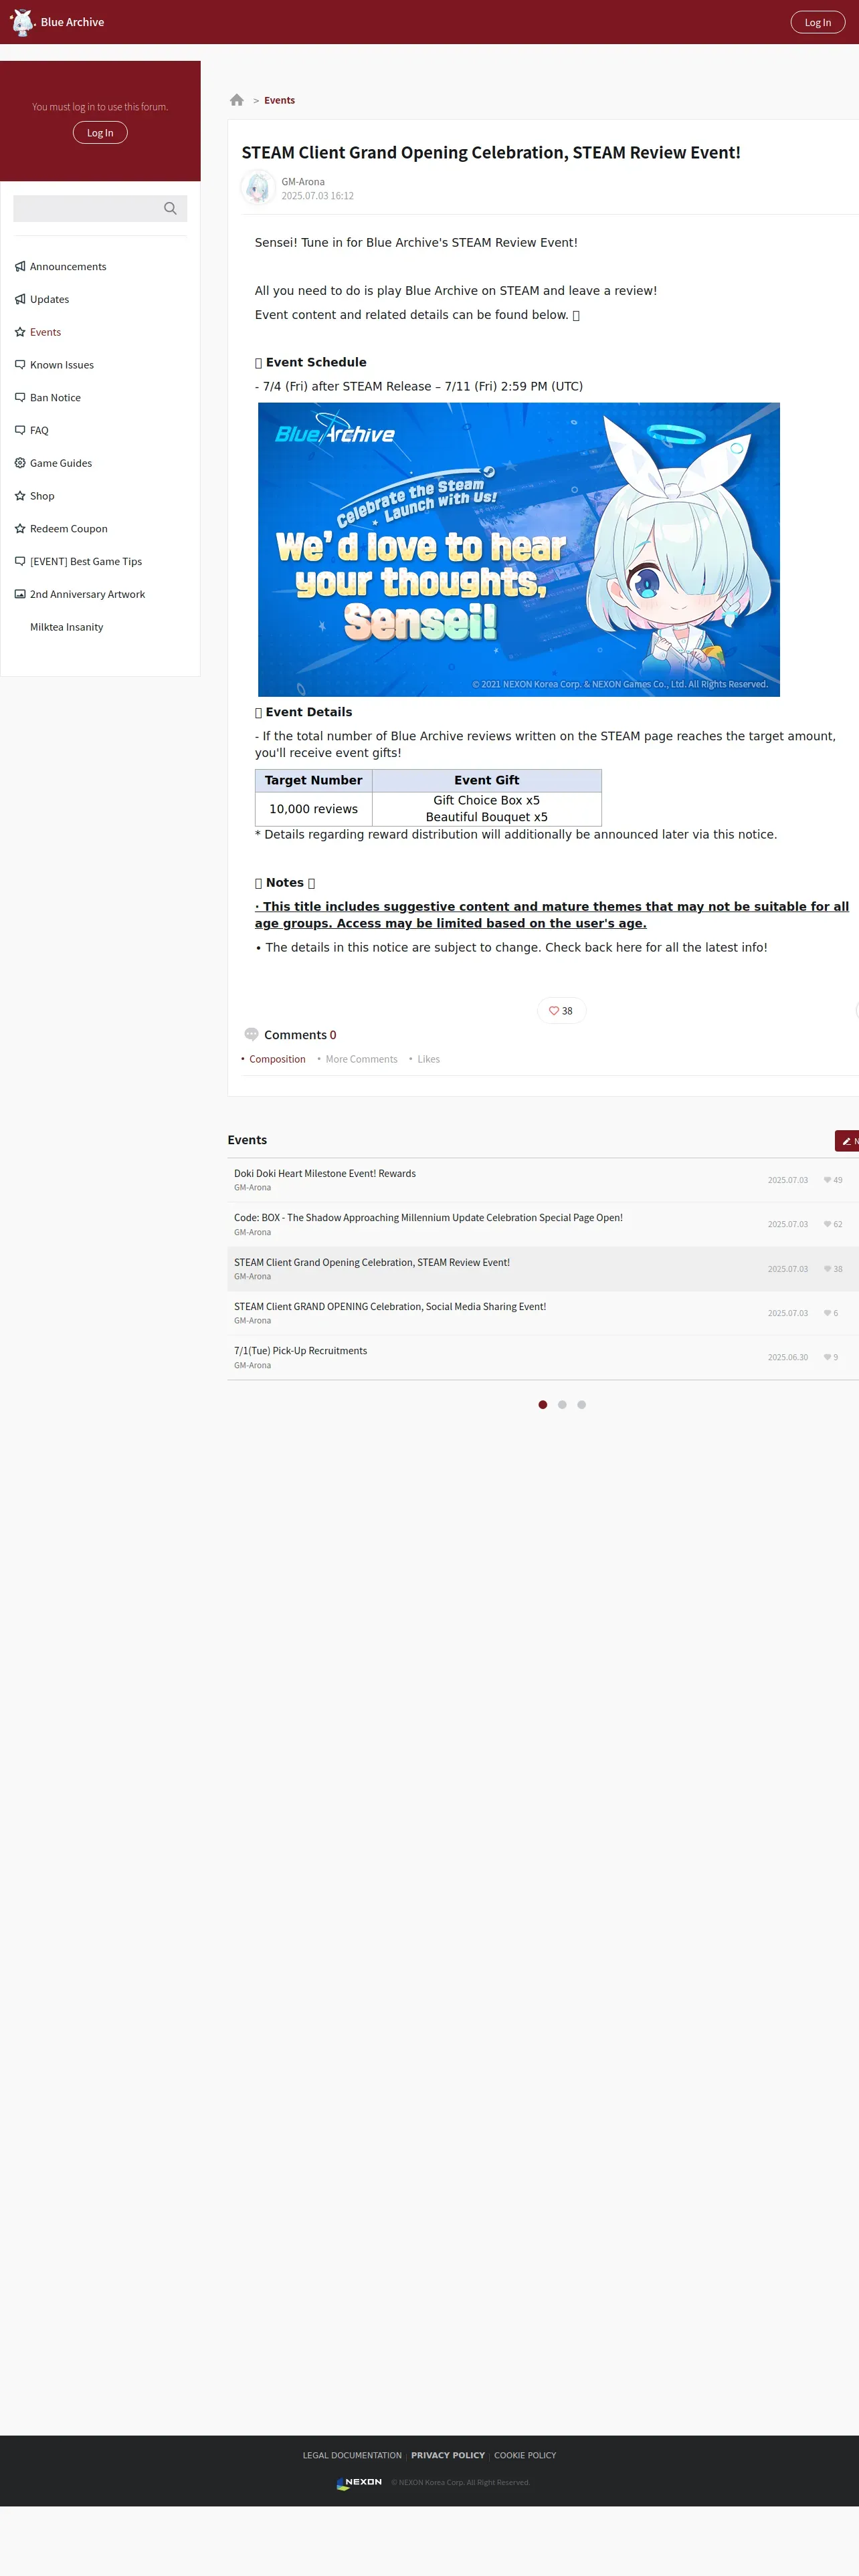Screen dimensions: 859x2576
Task: Open STEAM Review Event list entry
Action: 372,1263
